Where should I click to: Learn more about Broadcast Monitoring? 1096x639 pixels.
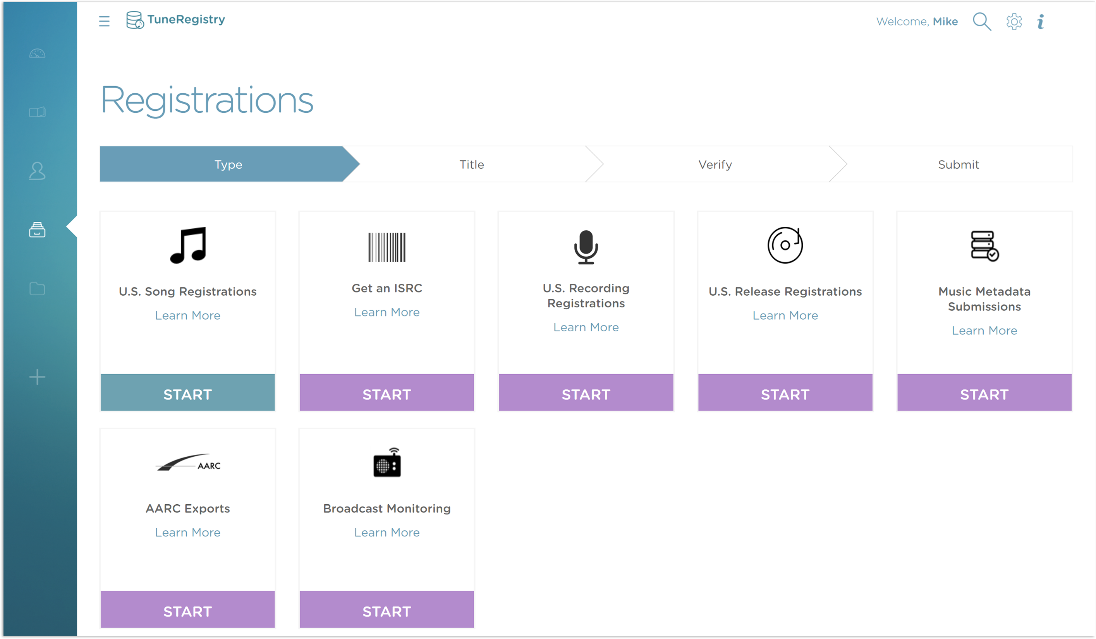387,533
